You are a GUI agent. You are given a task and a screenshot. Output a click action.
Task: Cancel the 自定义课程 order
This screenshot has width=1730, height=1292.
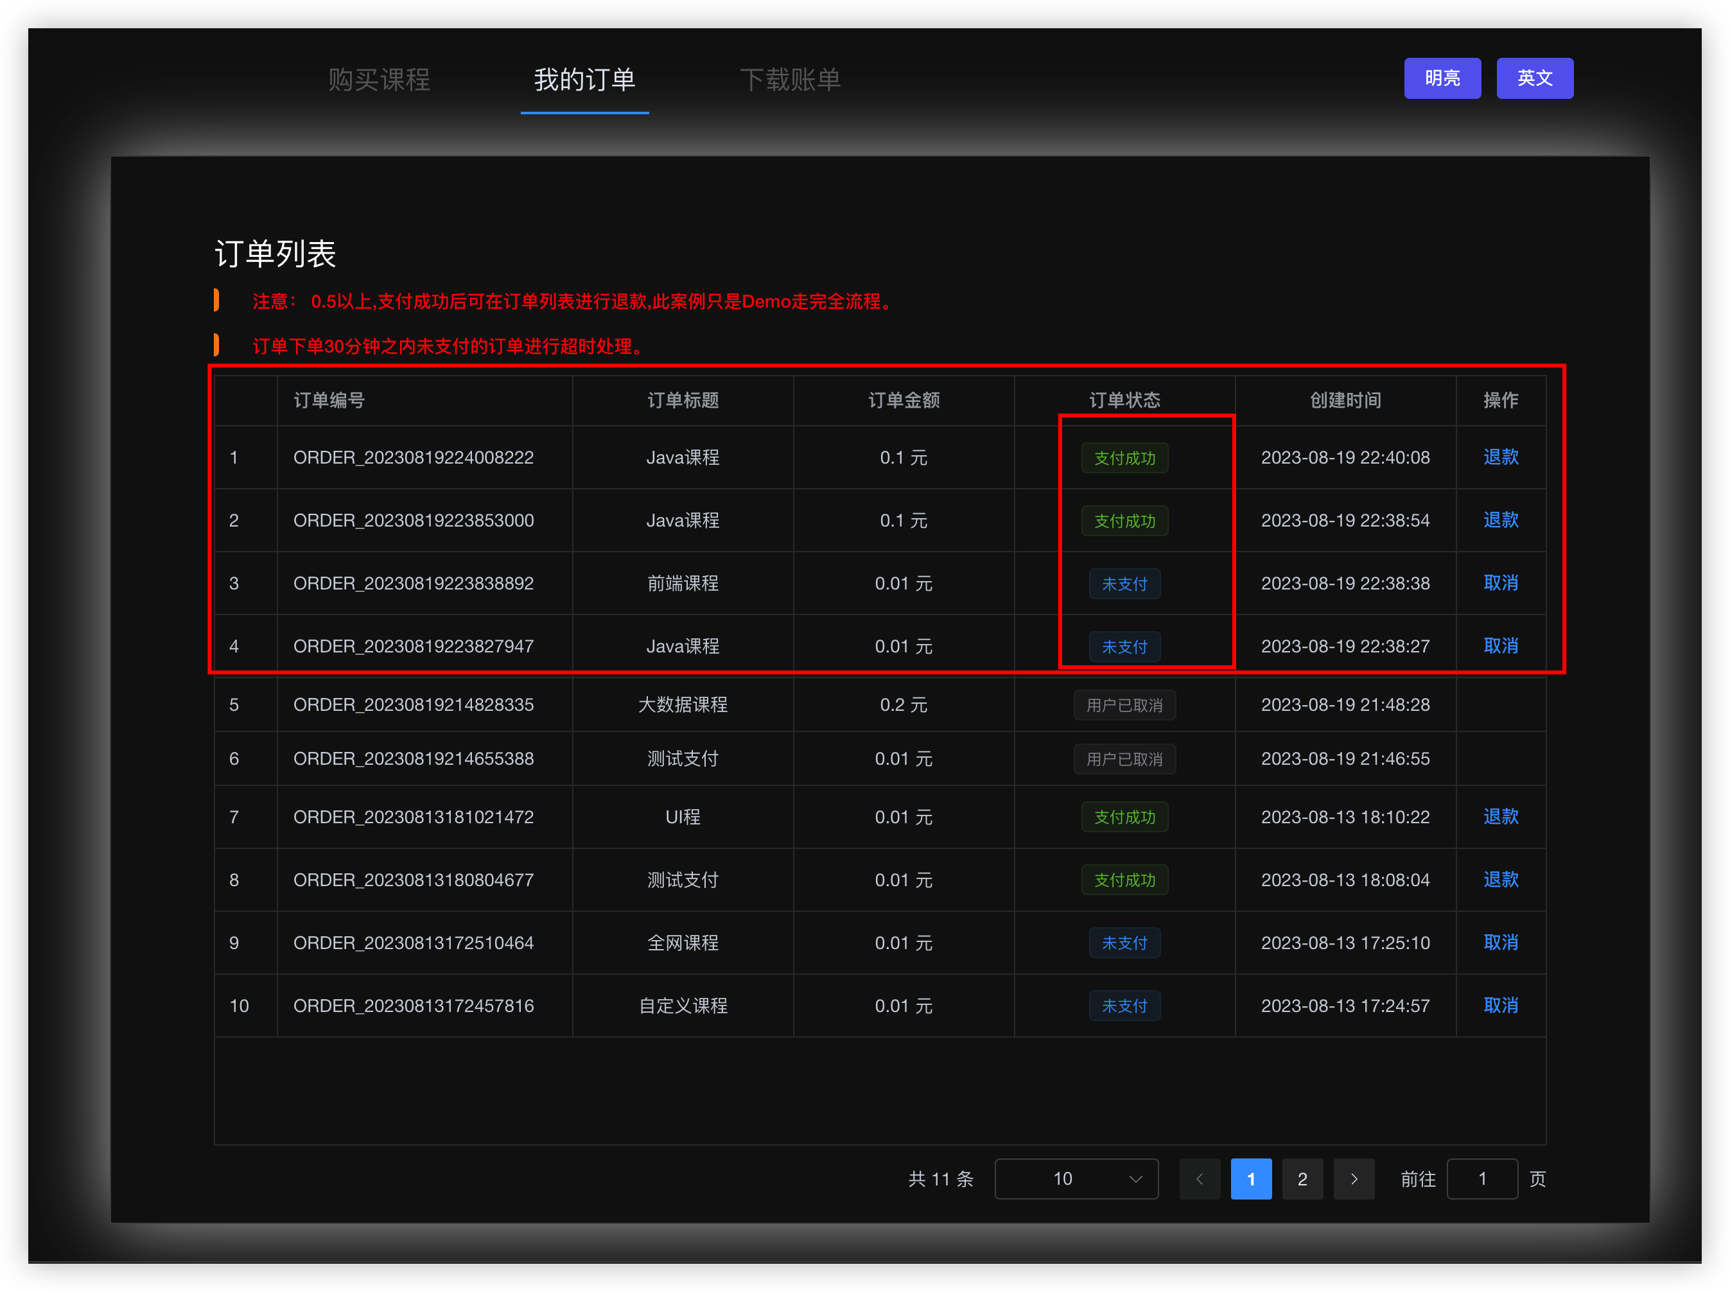coord(1500,1006)
